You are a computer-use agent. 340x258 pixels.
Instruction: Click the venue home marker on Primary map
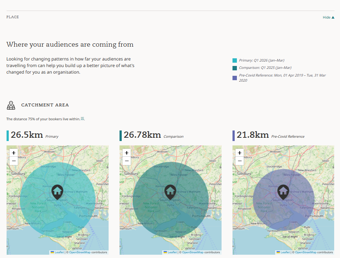click(57, 192)
